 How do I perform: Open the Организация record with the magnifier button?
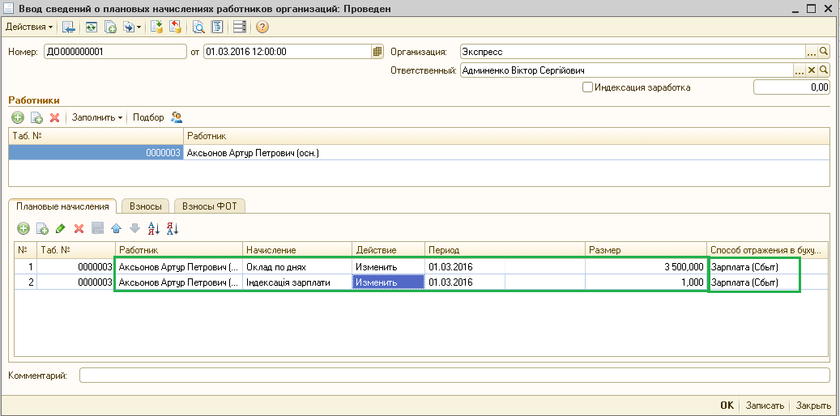tap(824, 52)
